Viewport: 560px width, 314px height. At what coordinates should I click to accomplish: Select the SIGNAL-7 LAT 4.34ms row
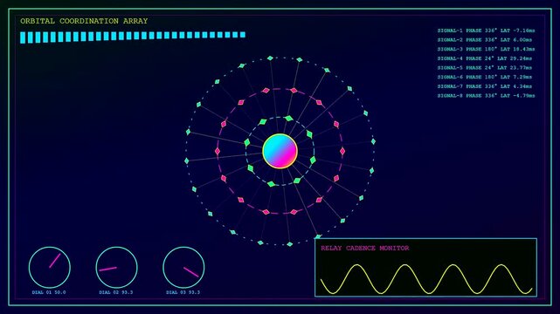[x=485, y=86]
